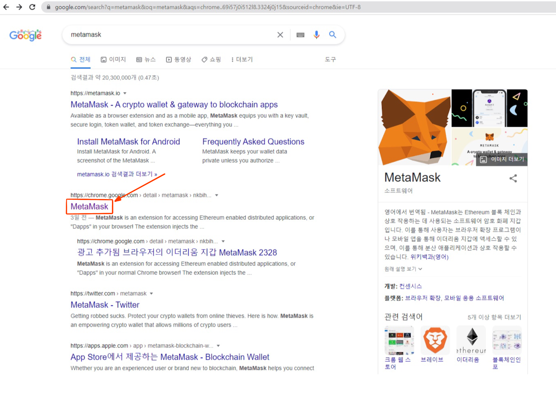Reload the page with refresh icon
This screenshot has height=417, width=556.
pyautogui.click(x=32, y=7)
